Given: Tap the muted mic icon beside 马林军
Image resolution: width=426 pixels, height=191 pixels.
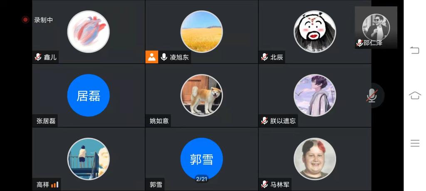Looking at the screenshot, I should (x=264, y=184).
